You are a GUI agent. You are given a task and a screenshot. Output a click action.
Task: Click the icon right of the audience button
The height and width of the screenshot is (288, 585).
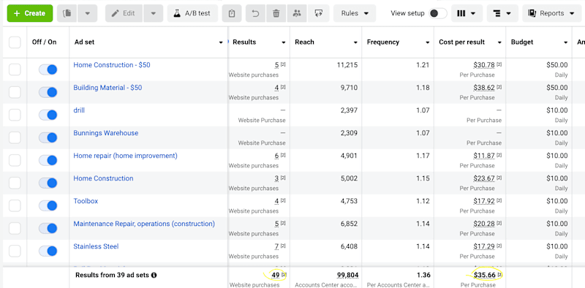tap(319, 13)
